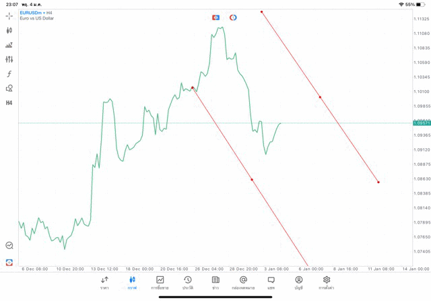Open the chart settings sliders icon
431x301 pixels.
[x=9, y=59]
